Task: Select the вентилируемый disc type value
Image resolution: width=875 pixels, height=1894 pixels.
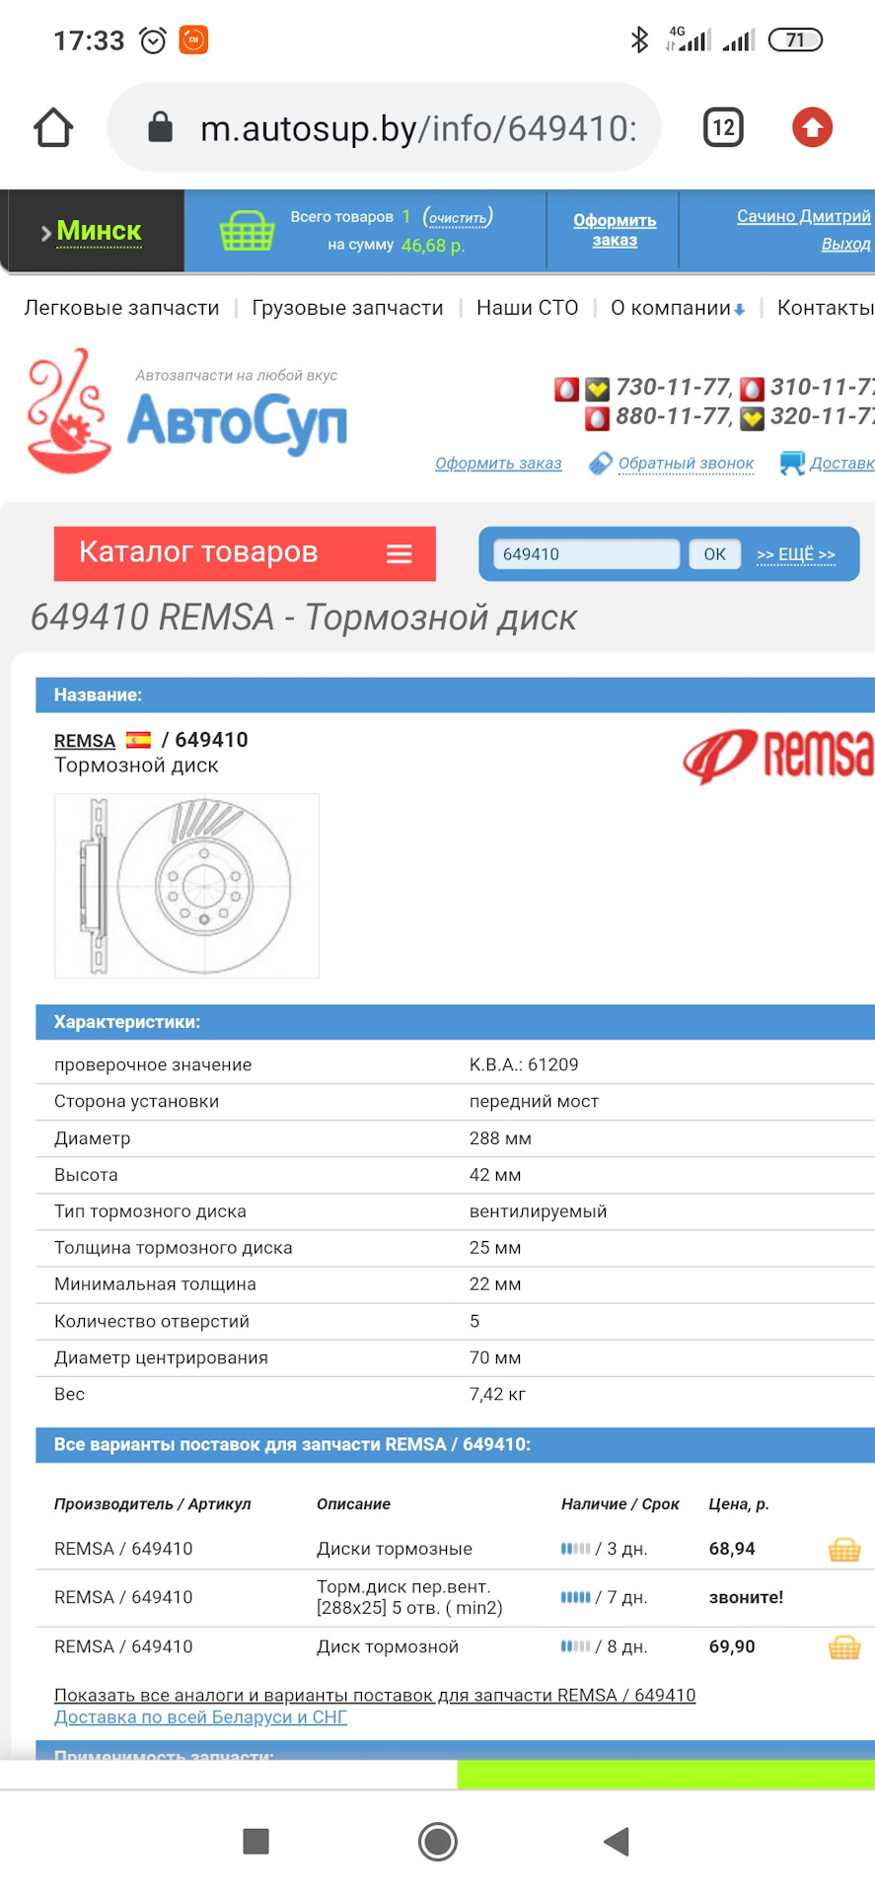Action: click(538, 1211)
